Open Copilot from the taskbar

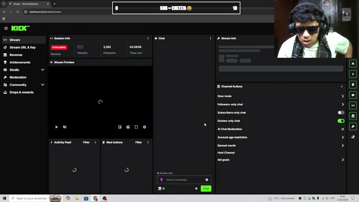click(68, 198)
